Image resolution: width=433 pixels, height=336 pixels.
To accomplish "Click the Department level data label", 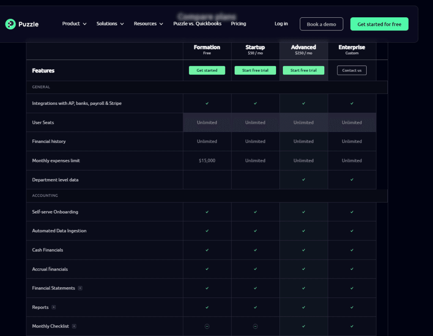I will click(x=55, y=180).
